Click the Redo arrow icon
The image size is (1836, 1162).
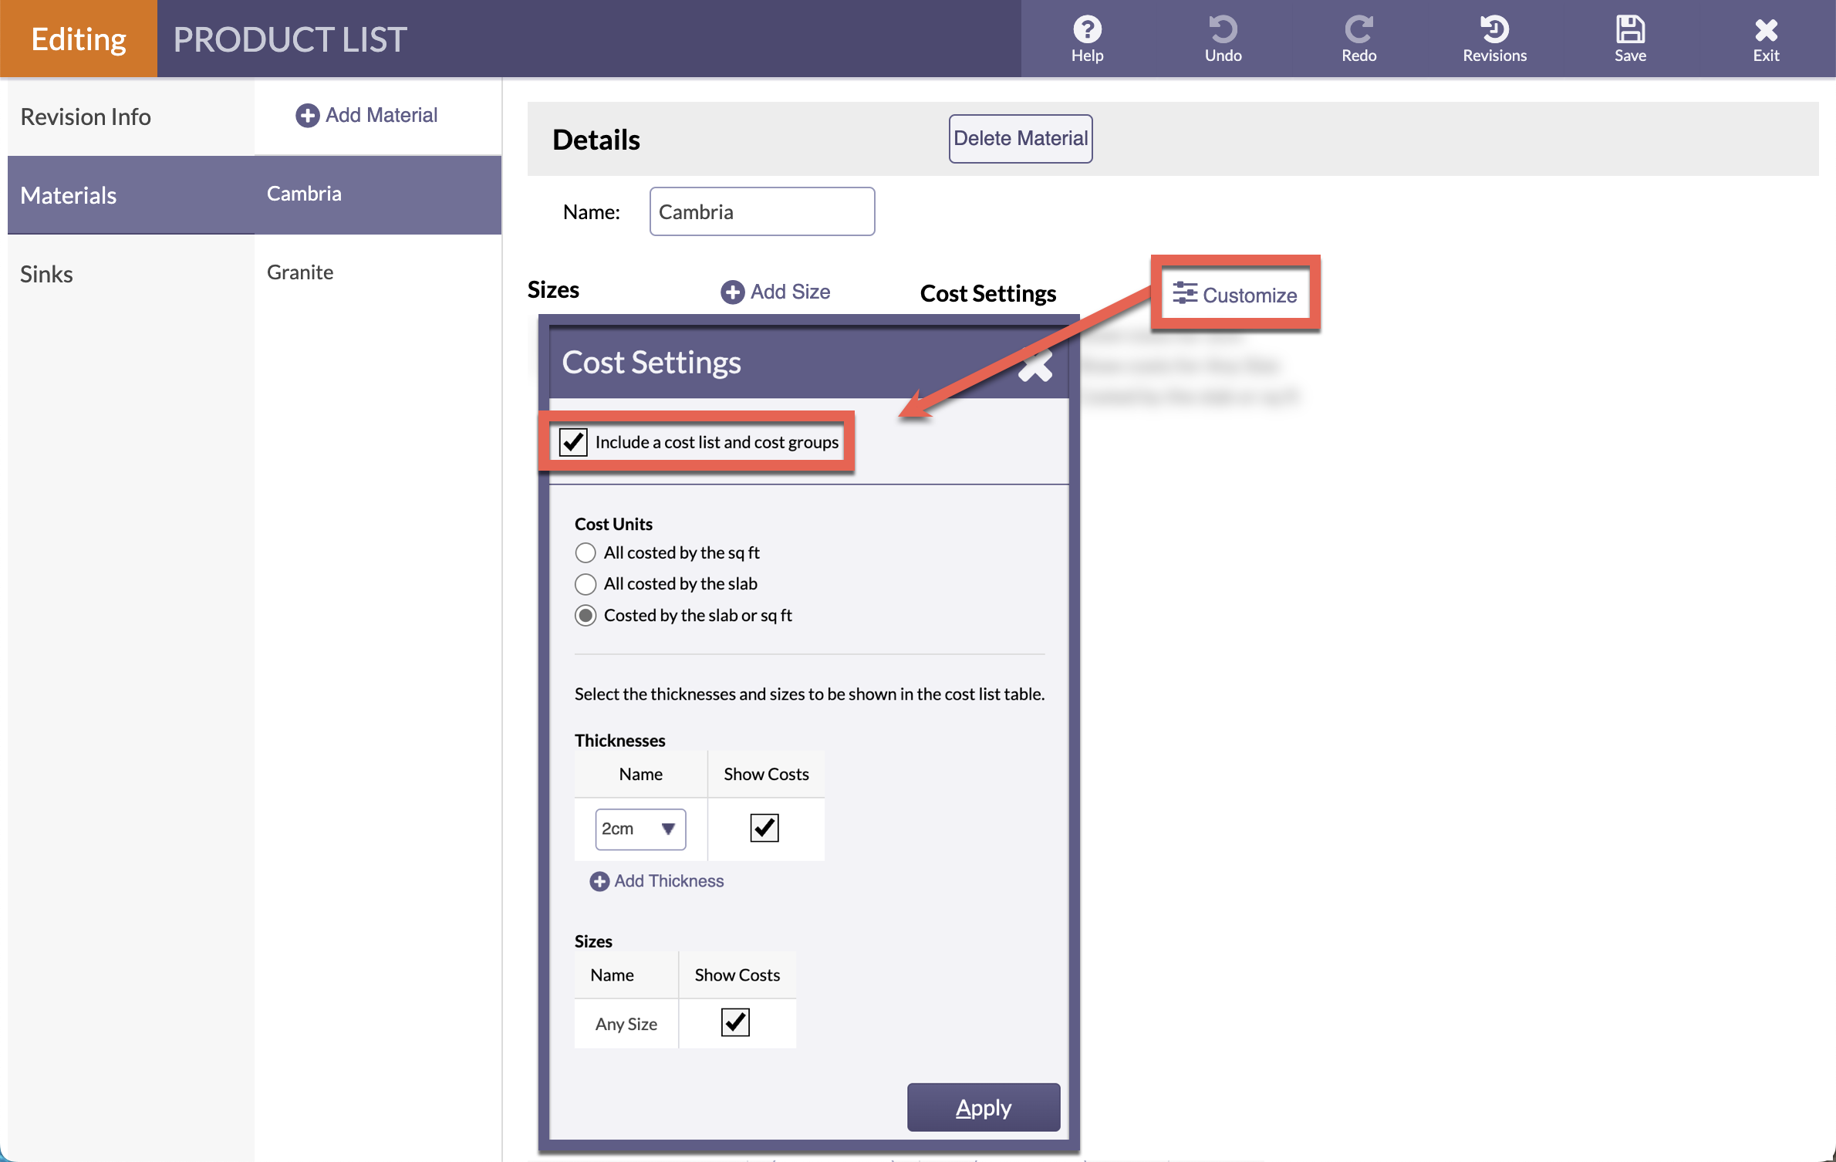click(x=1358, y=29)
